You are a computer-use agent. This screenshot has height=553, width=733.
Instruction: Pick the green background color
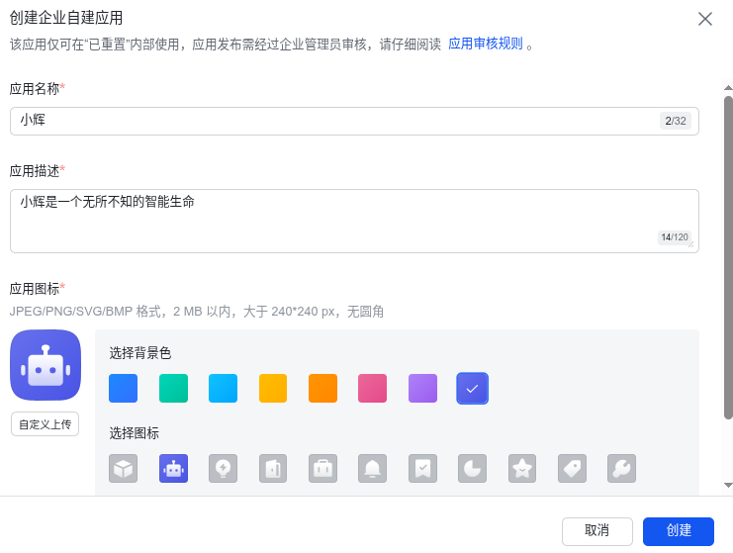(173, 389)
